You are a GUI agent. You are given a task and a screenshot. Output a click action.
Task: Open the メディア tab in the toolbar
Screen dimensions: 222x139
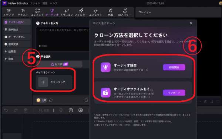(x=9, y=13)
